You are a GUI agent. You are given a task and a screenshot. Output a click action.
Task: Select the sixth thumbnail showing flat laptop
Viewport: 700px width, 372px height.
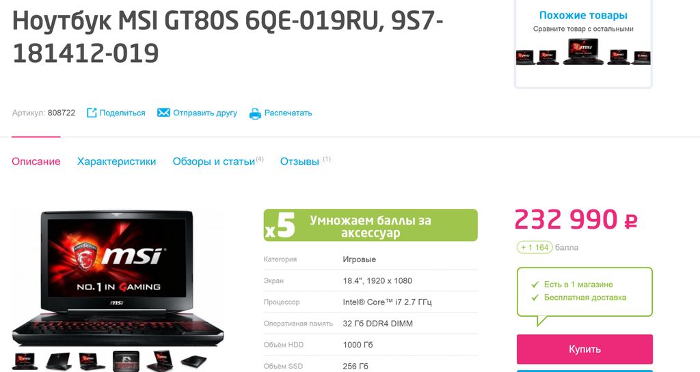coord(193,361)
